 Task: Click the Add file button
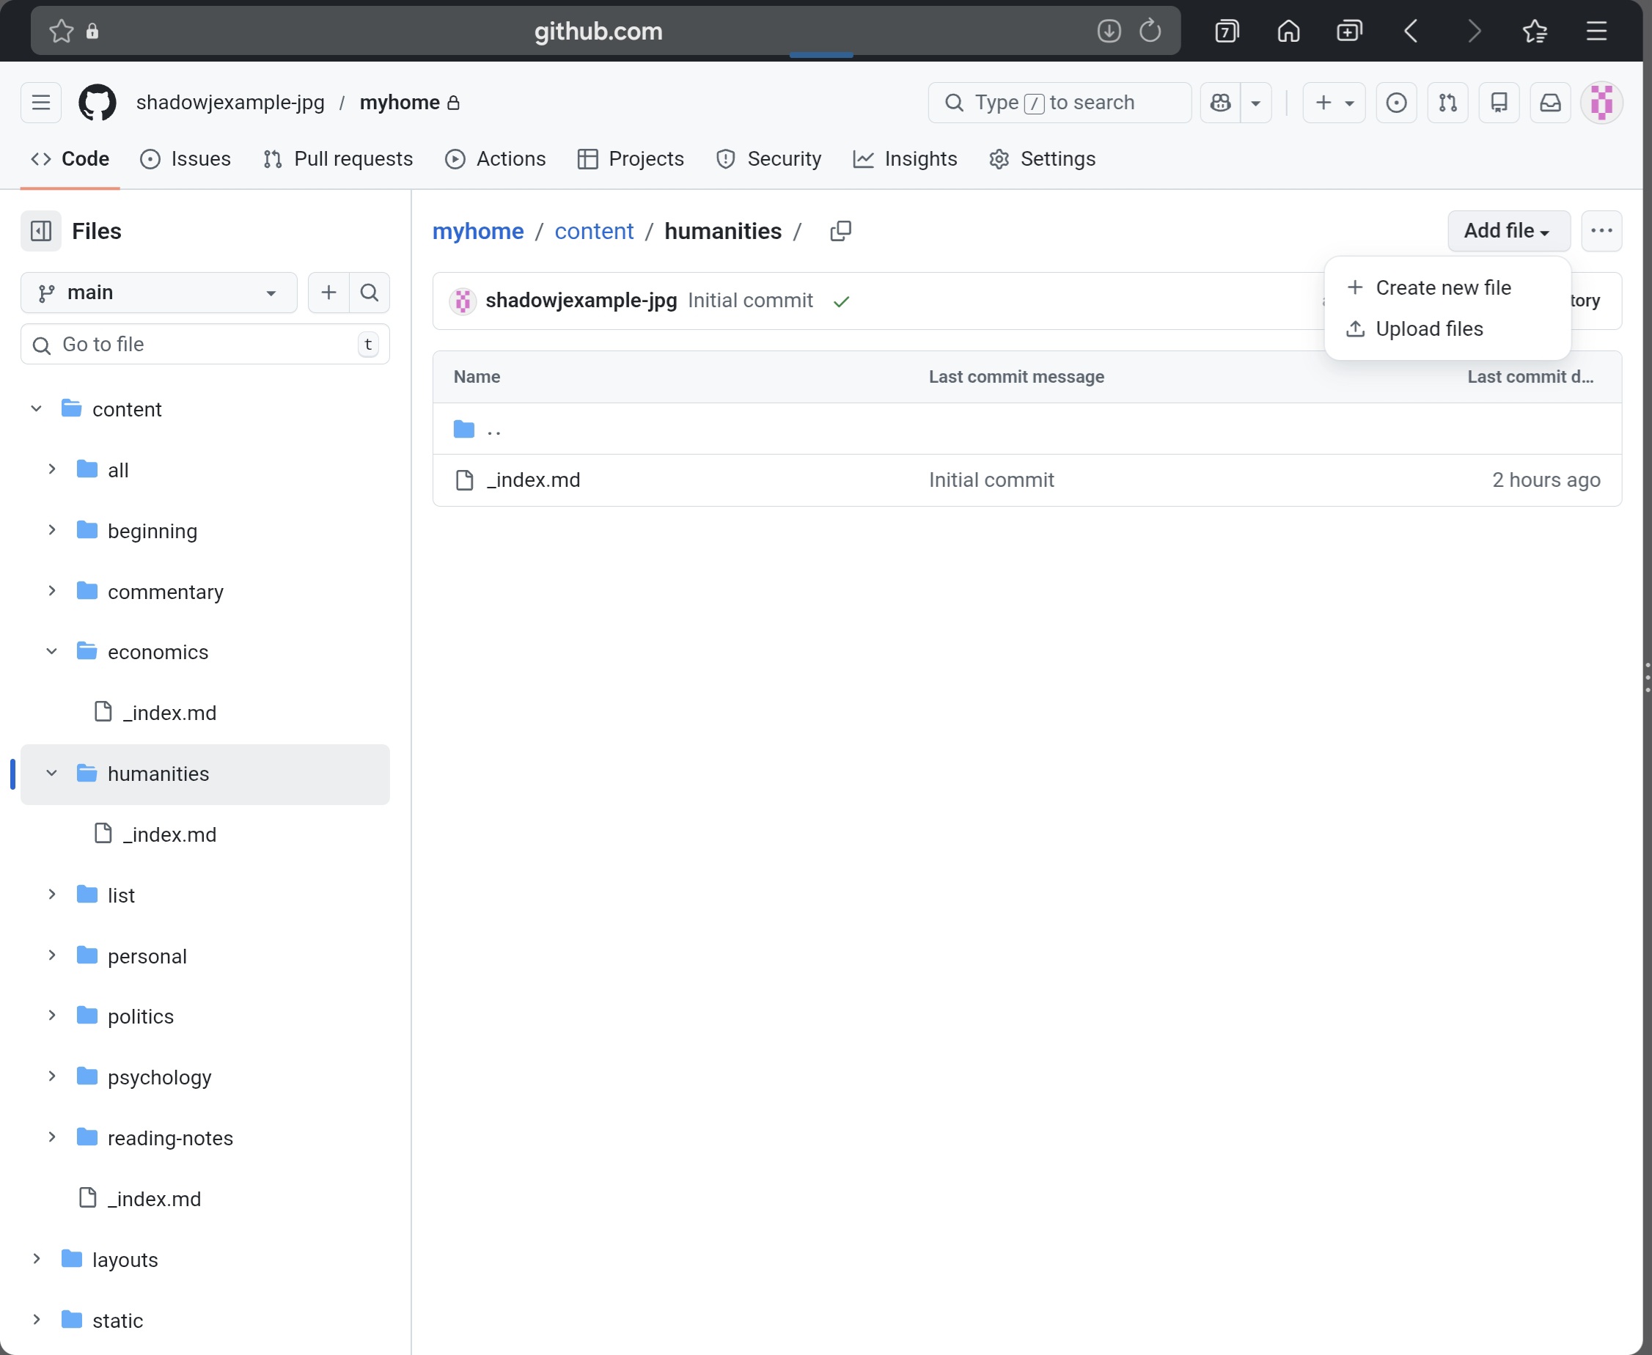(x=1508, y=231)
